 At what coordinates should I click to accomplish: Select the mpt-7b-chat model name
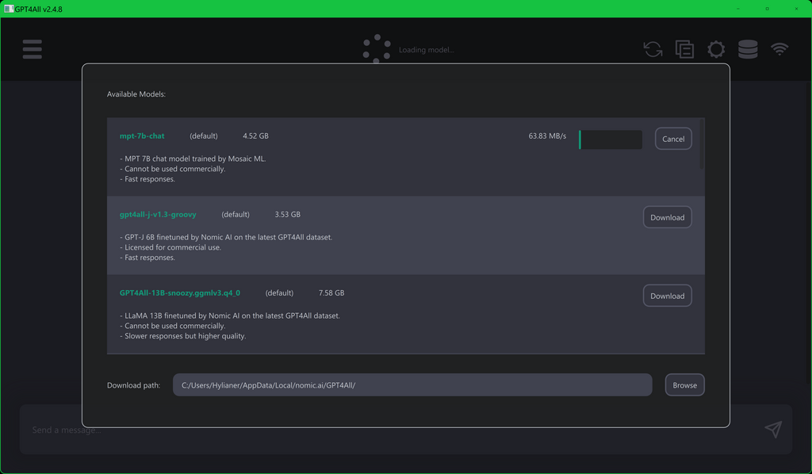click(x=142, y=136)
